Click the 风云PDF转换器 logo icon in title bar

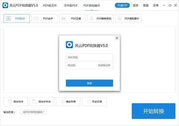pos(5,5)
